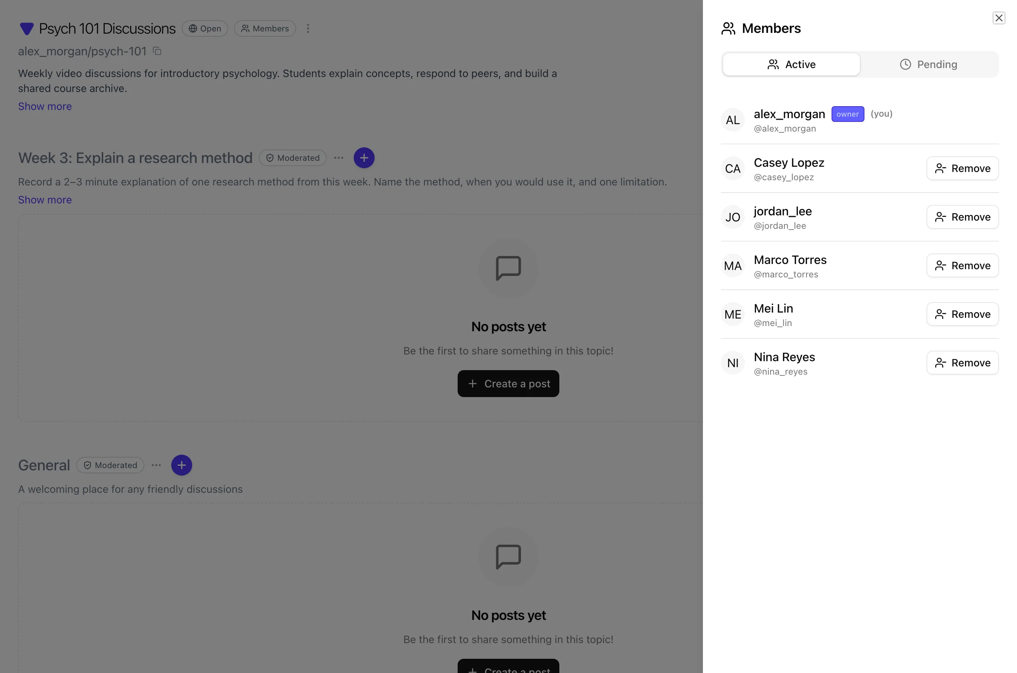Close the Members panel
Screen dimensions: 1017x673
click(999, 18)
